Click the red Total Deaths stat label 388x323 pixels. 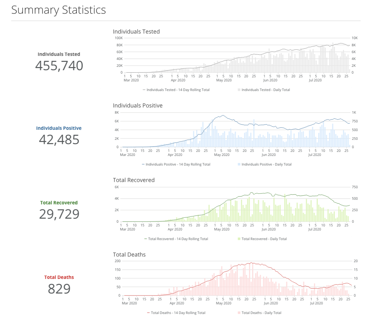click(x=59, y=277)
